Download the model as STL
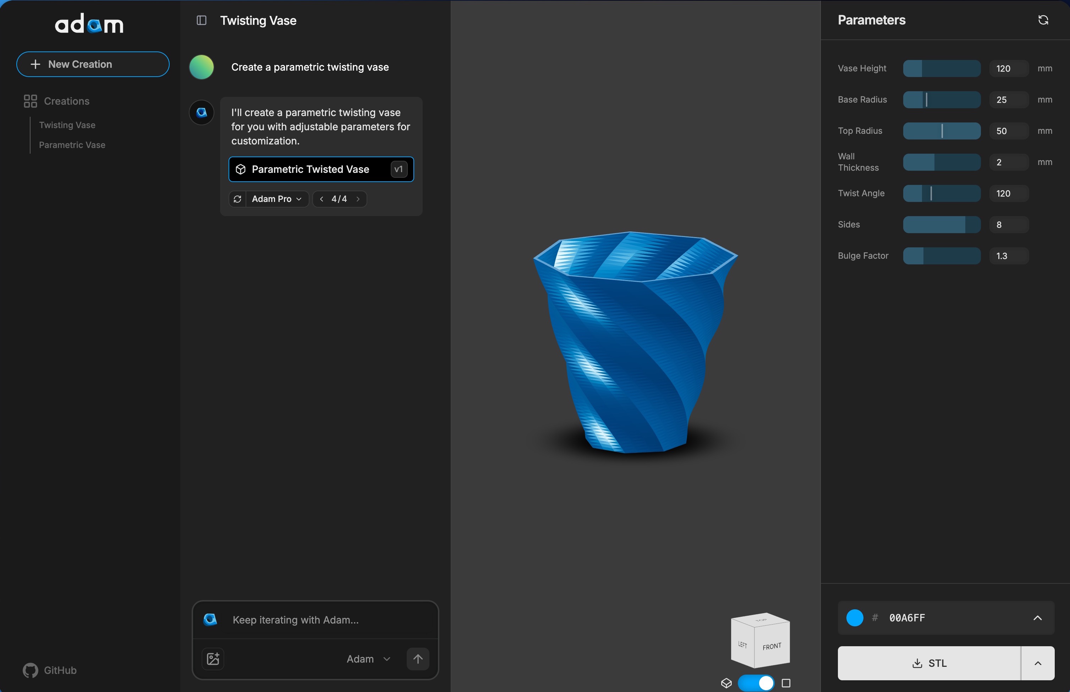The height and width of the screenshot is (692, 1070). point(929,663)
